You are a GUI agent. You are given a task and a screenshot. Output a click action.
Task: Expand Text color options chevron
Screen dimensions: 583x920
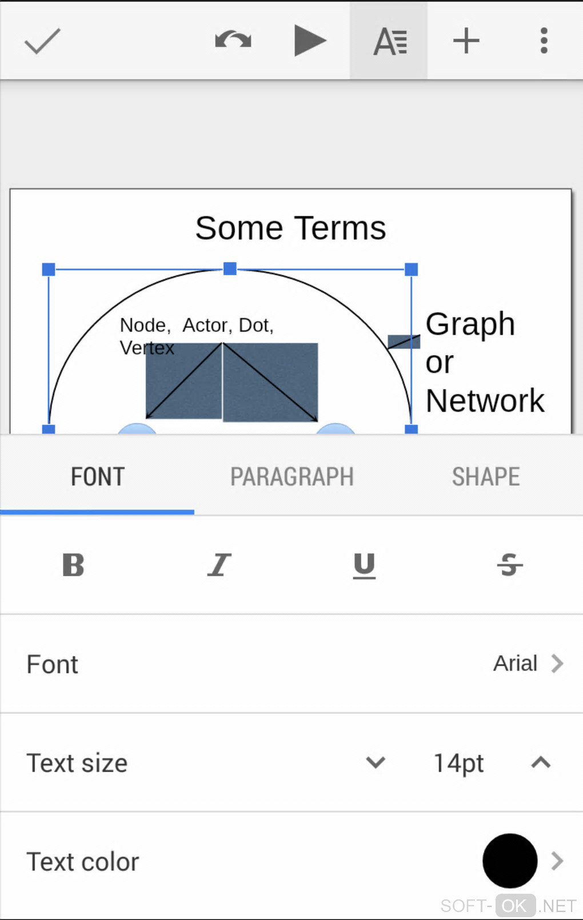coord(557,861)
